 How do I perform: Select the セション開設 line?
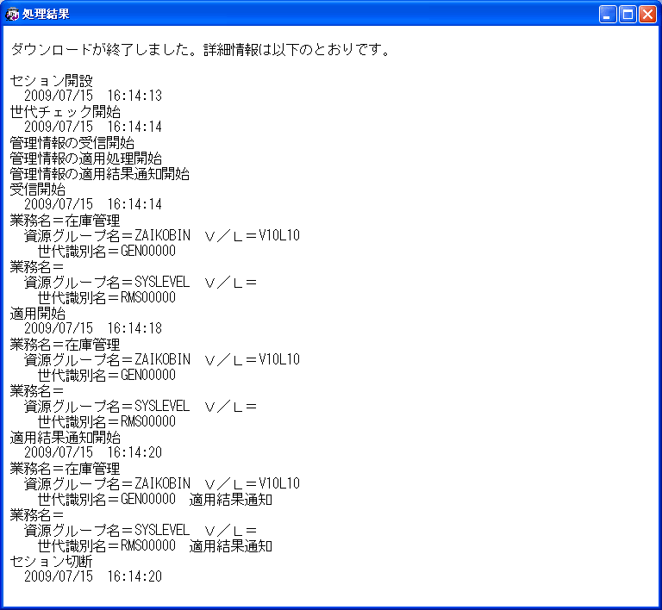(51, 81)
